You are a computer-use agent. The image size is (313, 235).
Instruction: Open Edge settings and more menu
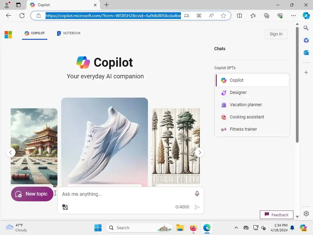click(293, 16)
